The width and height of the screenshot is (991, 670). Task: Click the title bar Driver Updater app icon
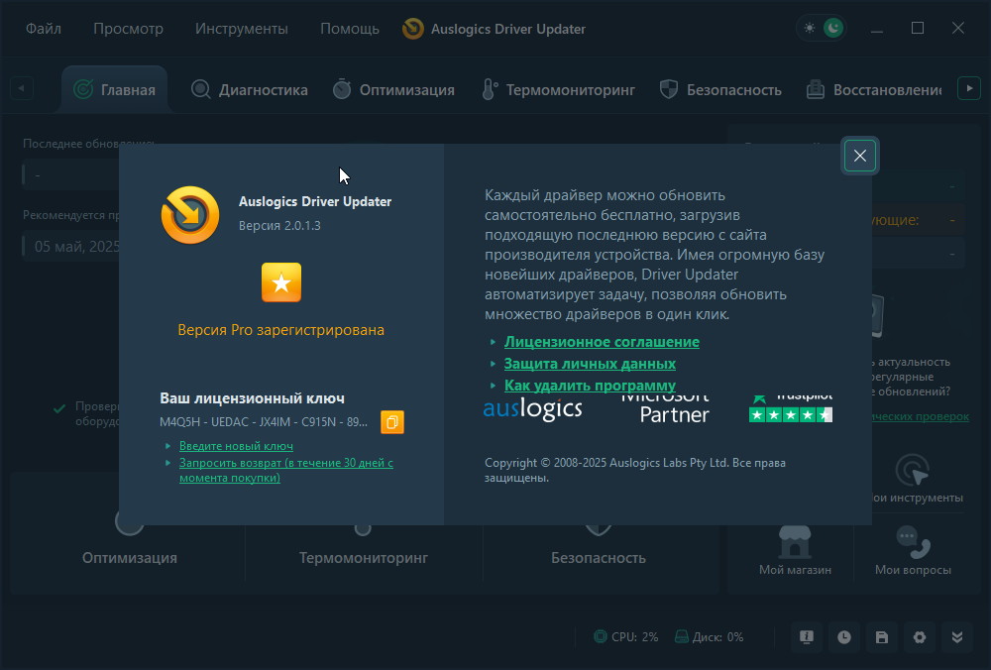point(413,29)
